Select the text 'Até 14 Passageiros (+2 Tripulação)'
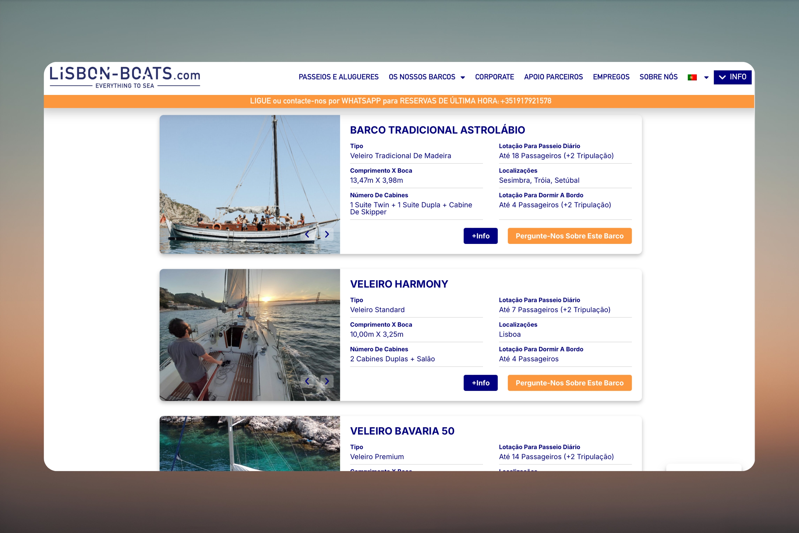The image size is (799, 533). click(556, 457)
